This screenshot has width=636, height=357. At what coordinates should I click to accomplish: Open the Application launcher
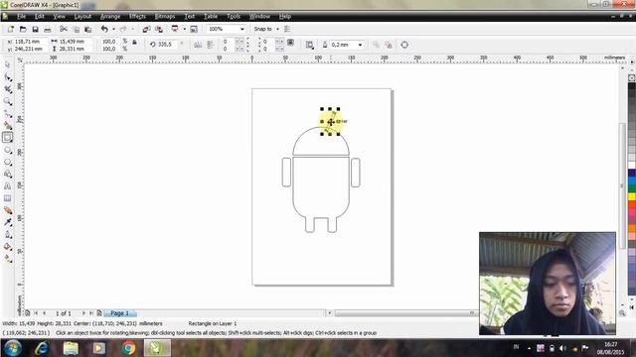pyautogui.click(x=175, y=29)
